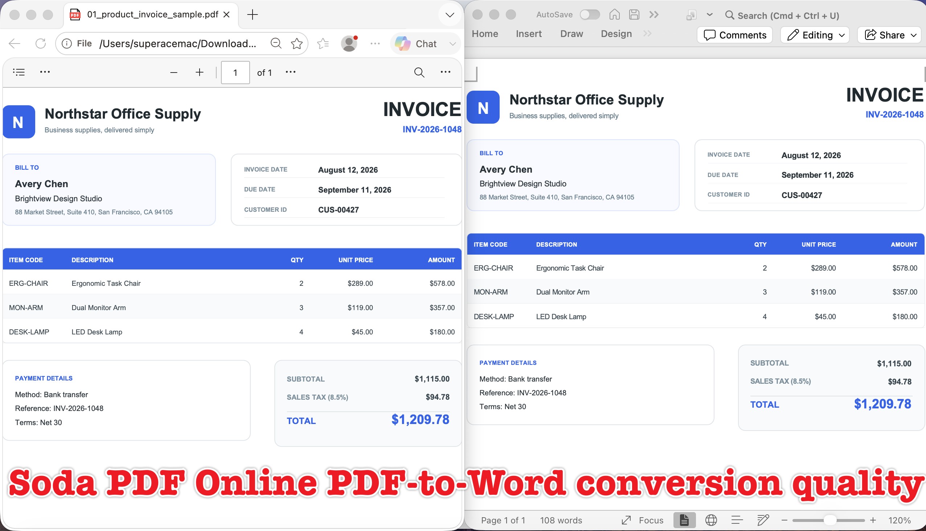Click '$94.78' sales tax in Word
Image resolution: width=926 pixels, height=531 pixels.
click(x=900, y=382)
